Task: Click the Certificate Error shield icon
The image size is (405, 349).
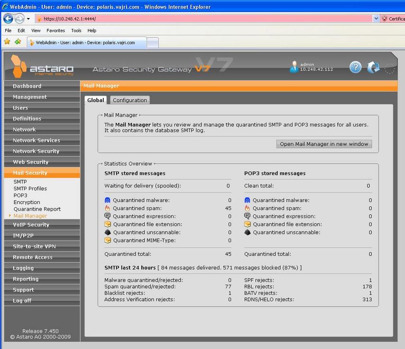Action: click(x=385, y=18)
